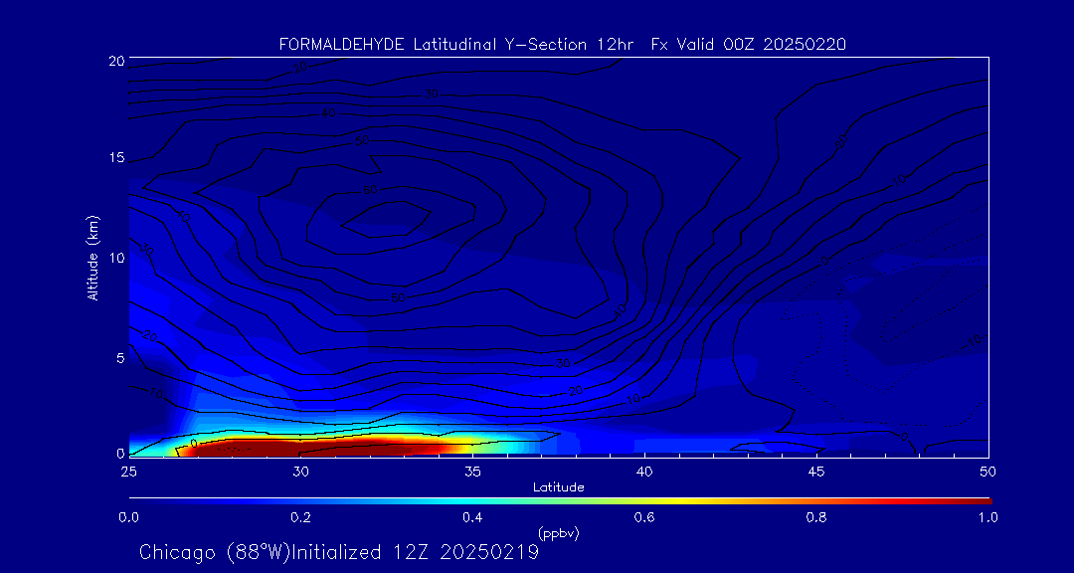The width and height of the screenshot is (1074, 573).
Task: Click the contour label 60 in the plot
Action: [370, 190]
